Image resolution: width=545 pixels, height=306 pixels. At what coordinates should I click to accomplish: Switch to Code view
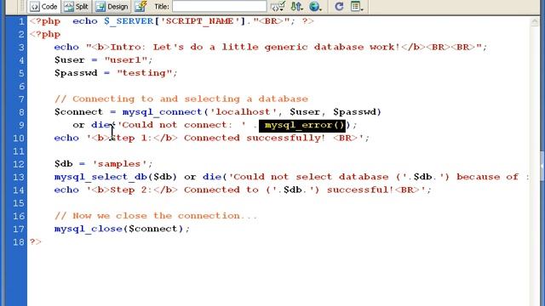(43, 7)
